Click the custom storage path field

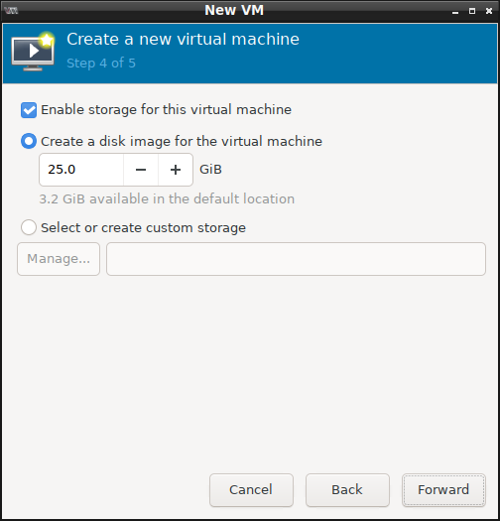(296, 259)
